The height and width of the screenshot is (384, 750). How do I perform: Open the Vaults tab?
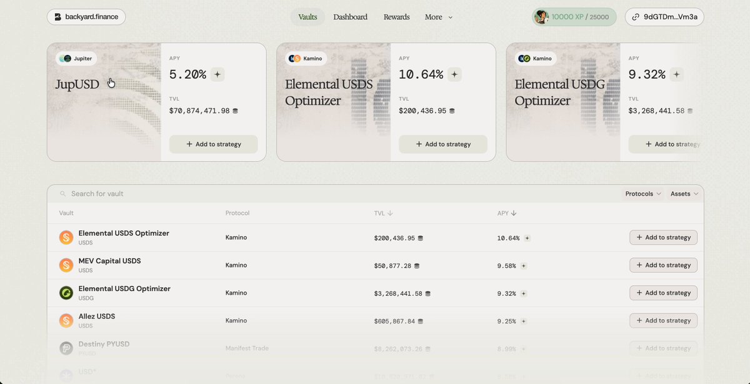pyautogui.click(x=307, y=17)
